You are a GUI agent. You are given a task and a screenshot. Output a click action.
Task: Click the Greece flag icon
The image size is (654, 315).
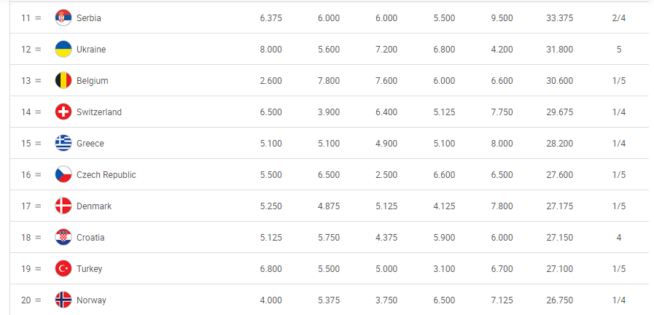[x=63, y=143]
